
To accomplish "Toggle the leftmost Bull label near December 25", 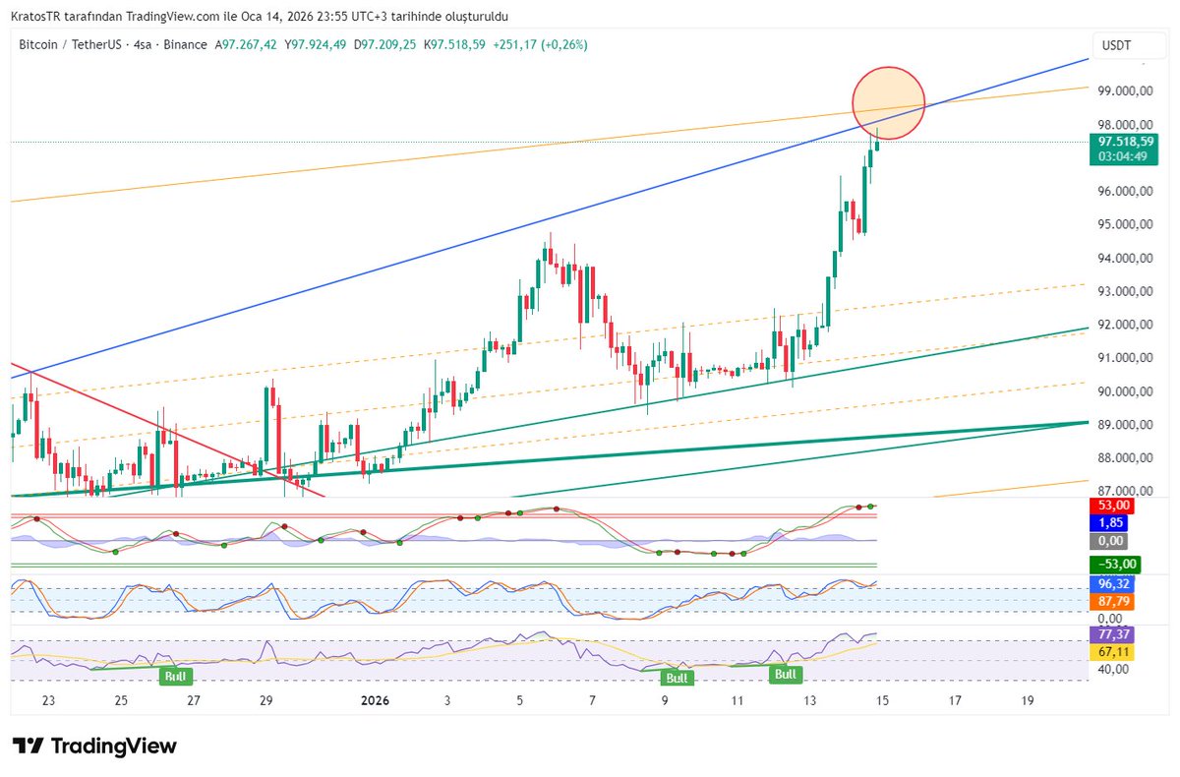I will pos(174,676).
